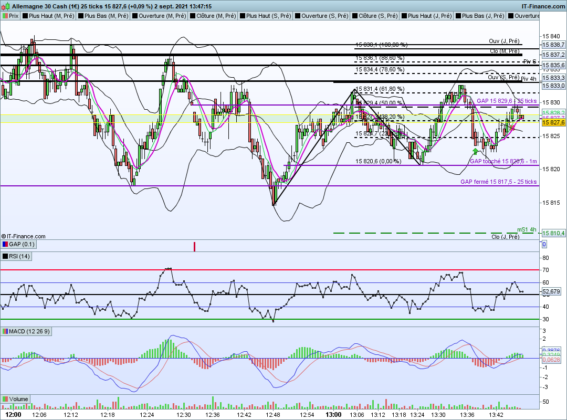Click Fibonacci label 15 831,4 (61,80 %)
The height and width of the screenshot is (420, 567).
pyautogui.click(x=380, y=89)
